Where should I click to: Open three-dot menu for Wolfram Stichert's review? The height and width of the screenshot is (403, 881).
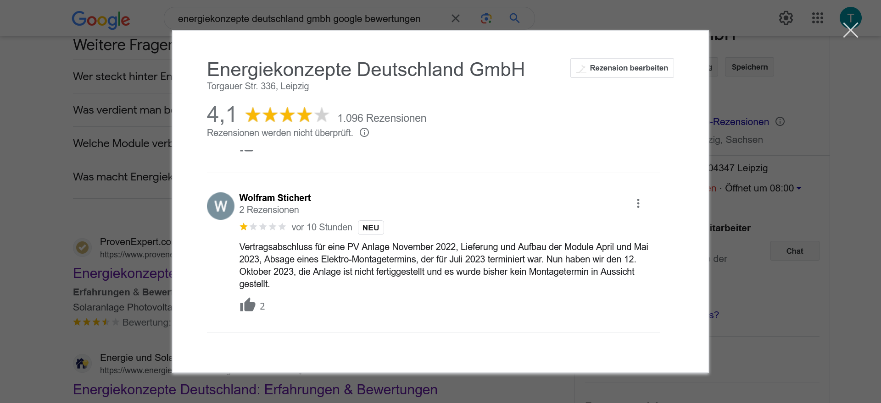coord(638,203)
